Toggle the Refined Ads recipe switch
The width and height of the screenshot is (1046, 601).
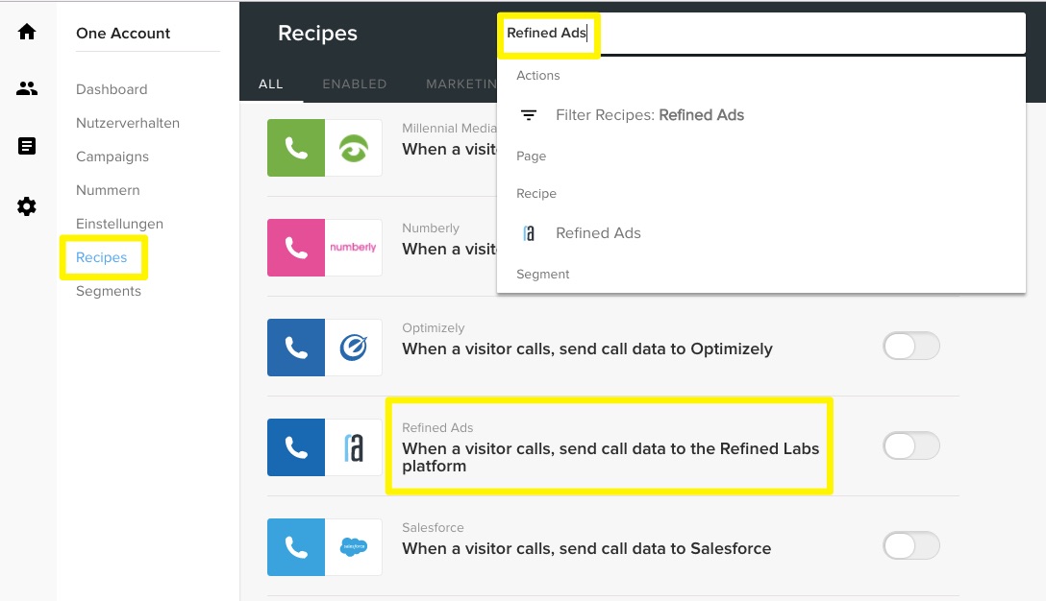pos(911,446)
